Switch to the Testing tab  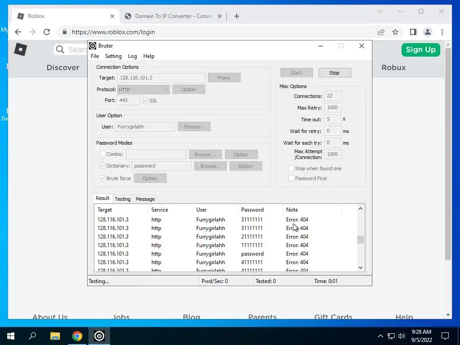(x=123, y=199)
